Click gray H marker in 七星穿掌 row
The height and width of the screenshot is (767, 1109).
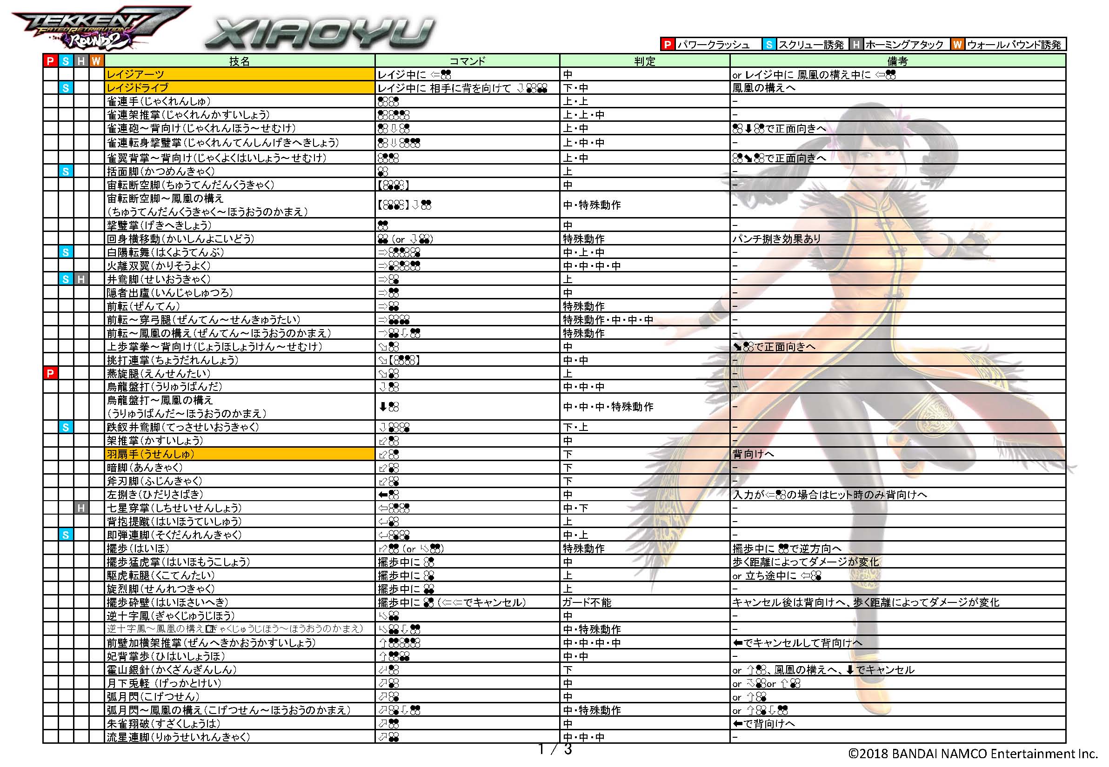(81, 508)
